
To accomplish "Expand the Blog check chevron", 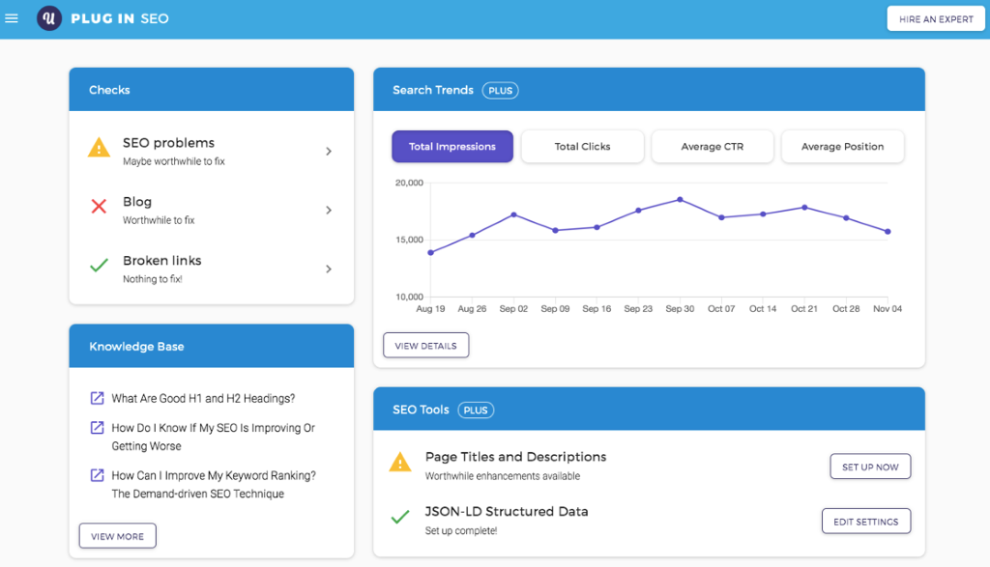I will 329,211.
